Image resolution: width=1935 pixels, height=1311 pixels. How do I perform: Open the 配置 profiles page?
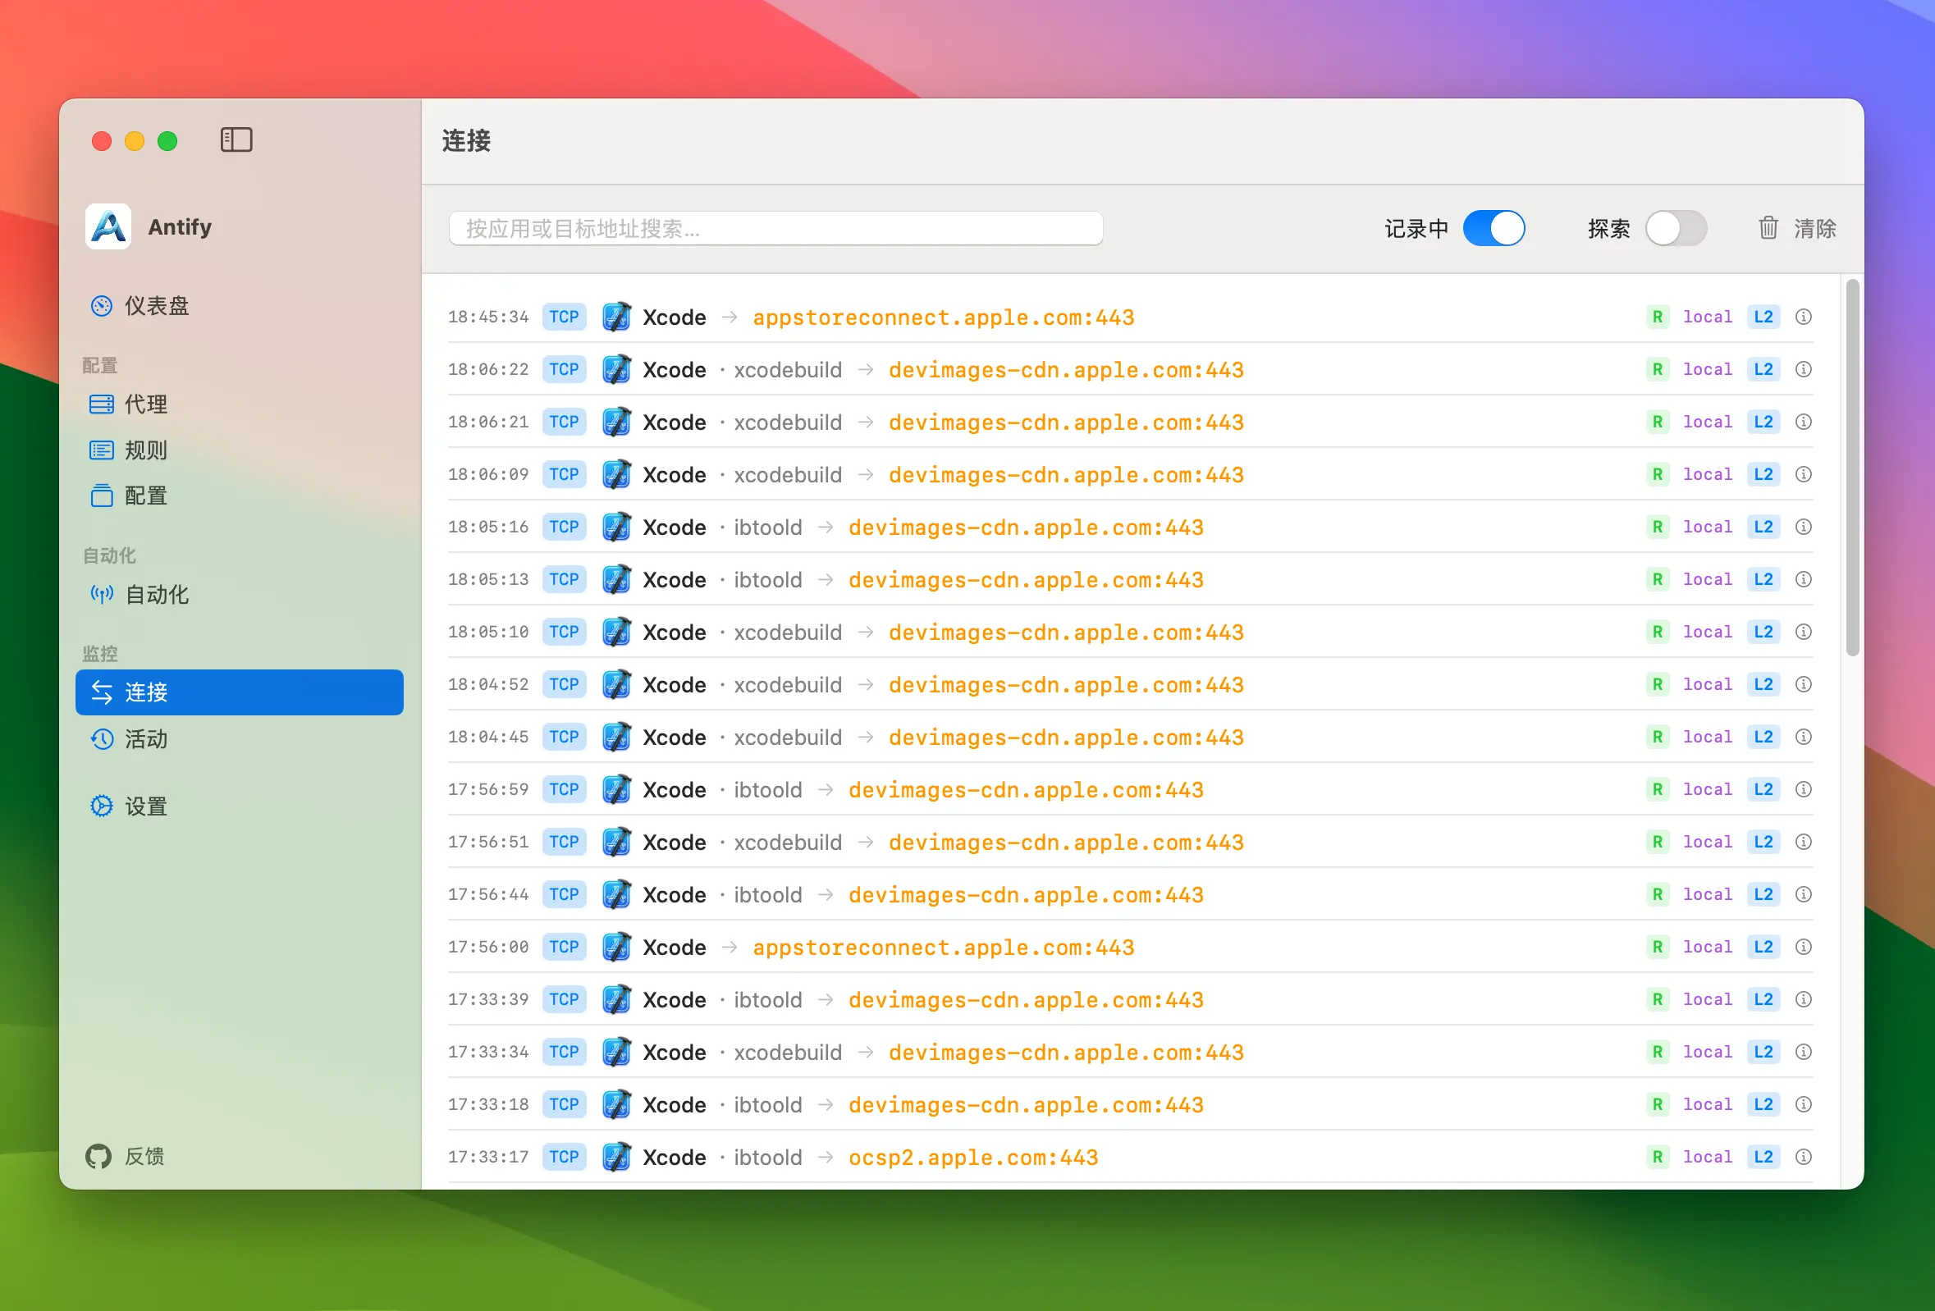[240, 496]
